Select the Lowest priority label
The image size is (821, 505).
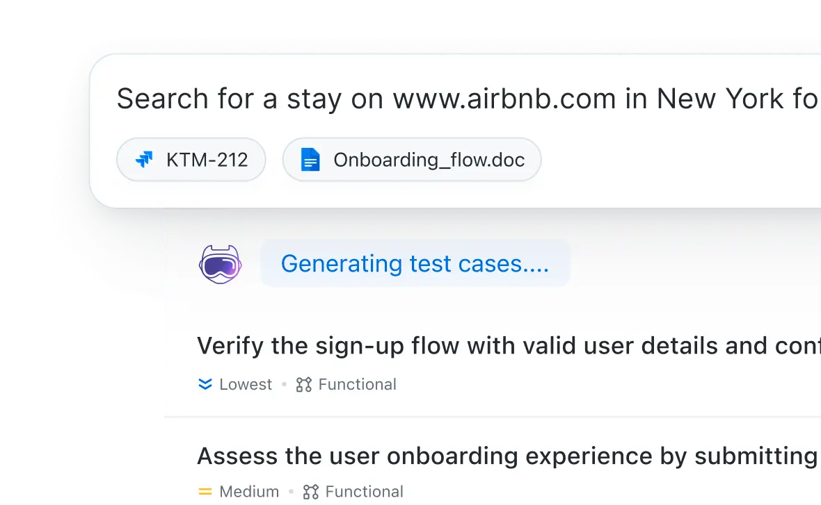tap(246, 384)
